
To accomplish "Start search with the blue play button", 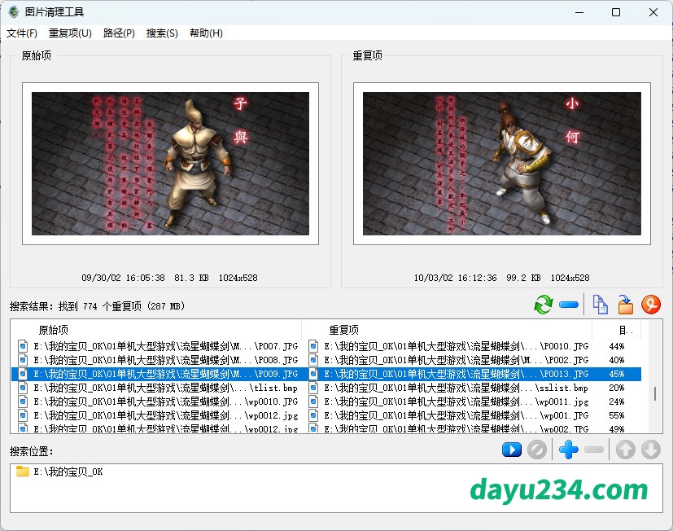I will [x=511, y=450].
